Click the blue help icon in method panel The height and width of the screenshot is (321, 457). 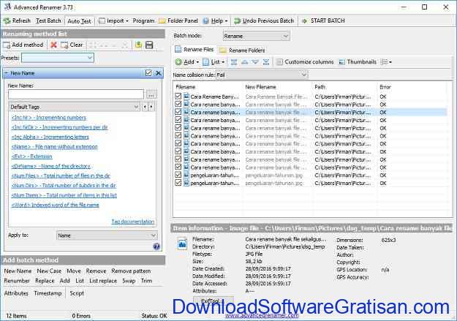click(x=156, y=246)
